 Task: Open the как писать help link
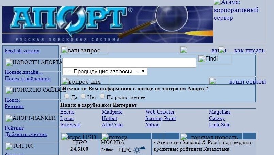(249, 50)
